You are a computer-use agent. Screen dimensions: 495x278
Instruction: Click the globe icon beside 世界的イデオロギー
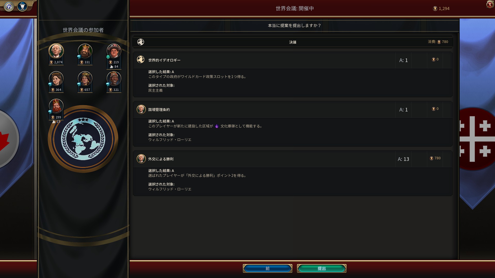141,60
